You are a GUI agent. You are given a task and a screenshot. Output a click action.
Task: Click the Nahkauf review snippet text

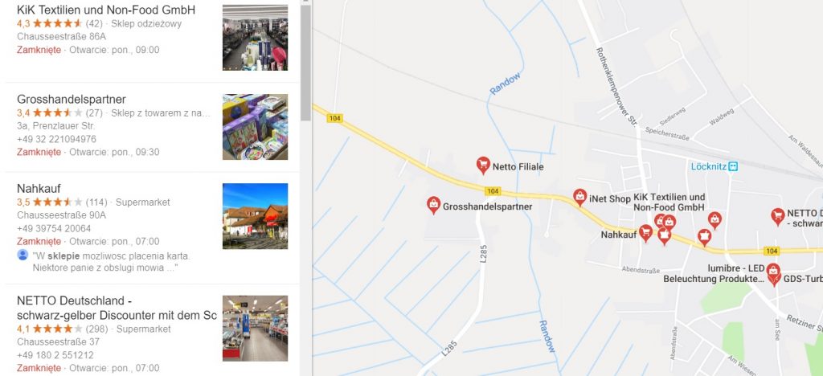point(111,262)
